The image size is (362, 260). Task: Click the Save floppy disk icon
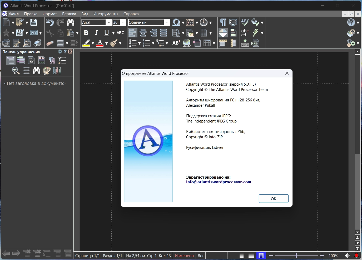pyautogui.click(x=33, y=22)
